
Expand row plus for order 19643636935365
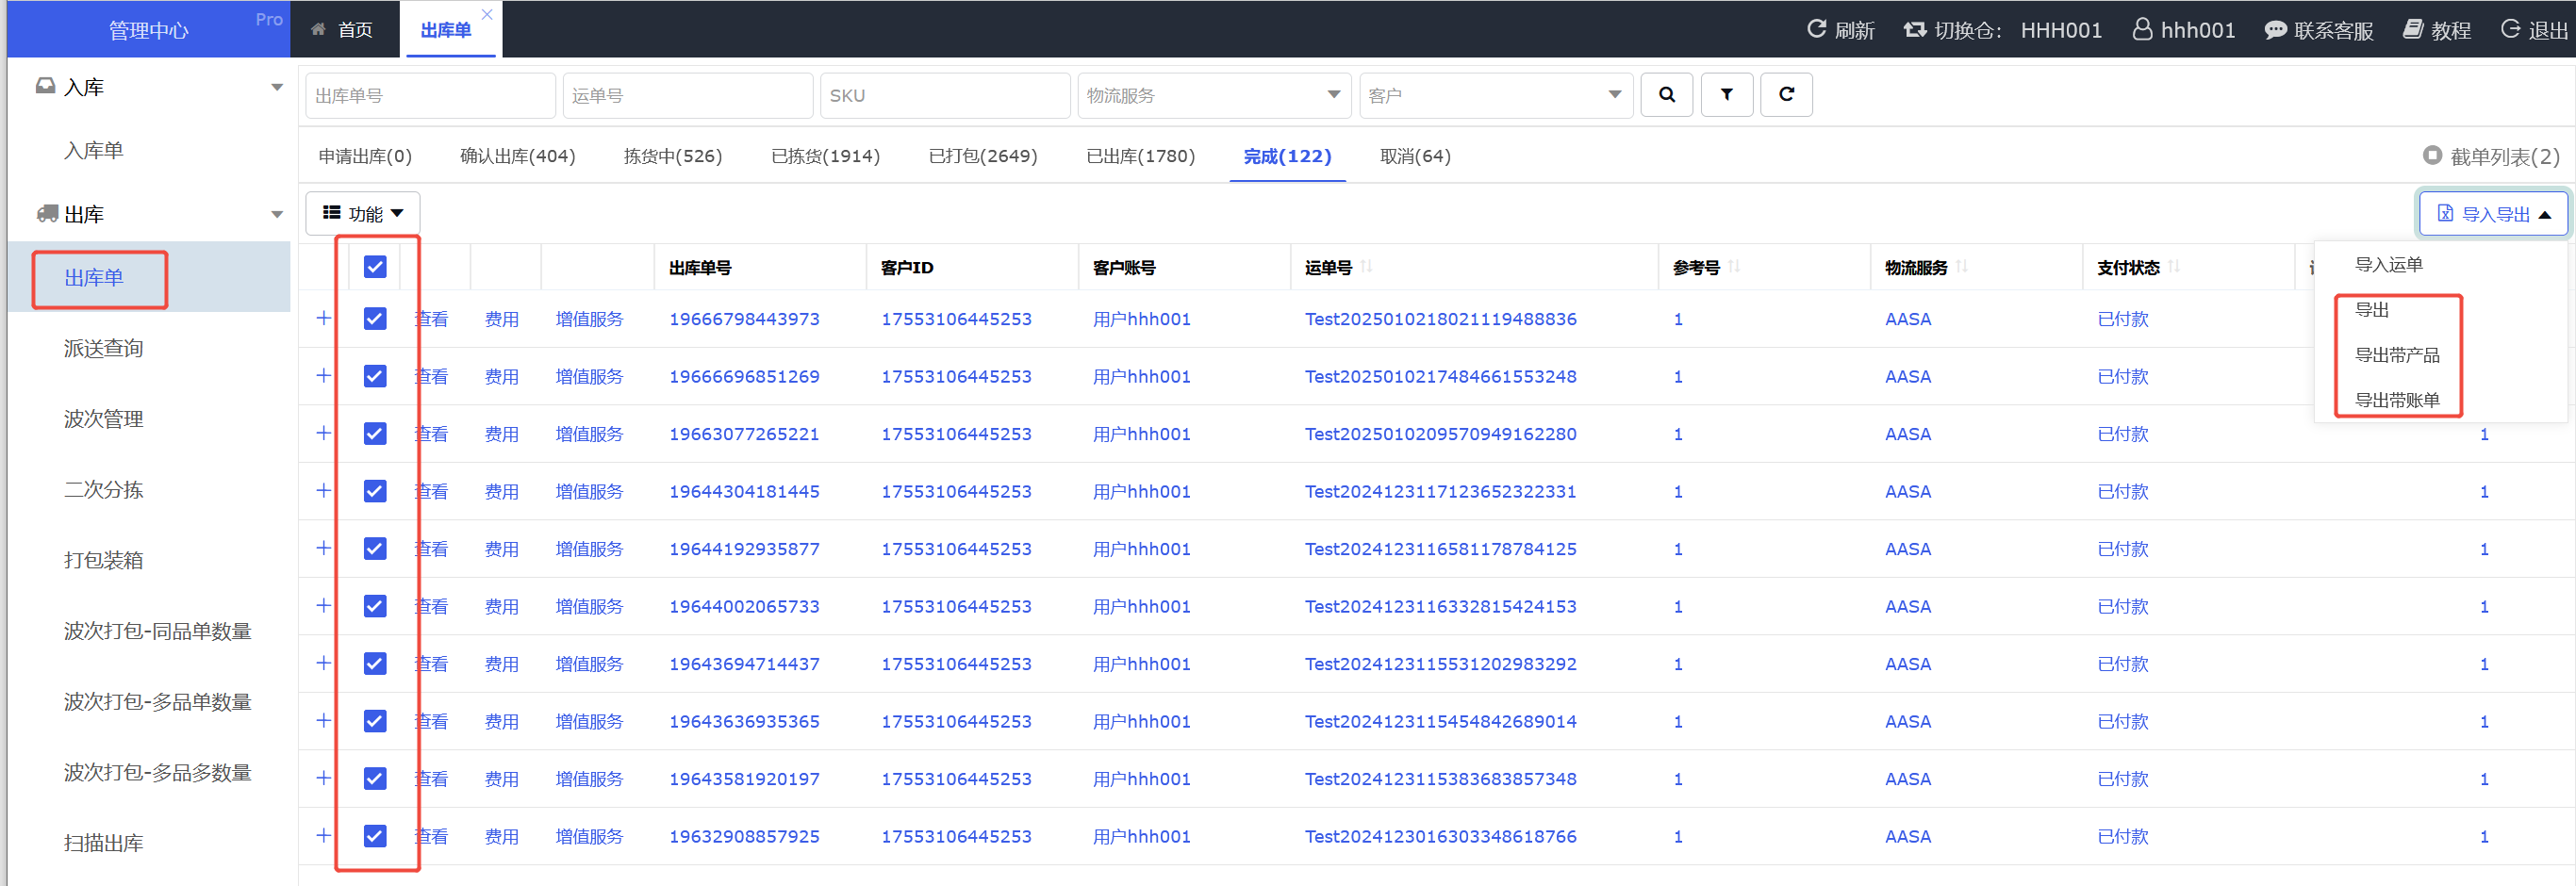(x=323, y=720)
